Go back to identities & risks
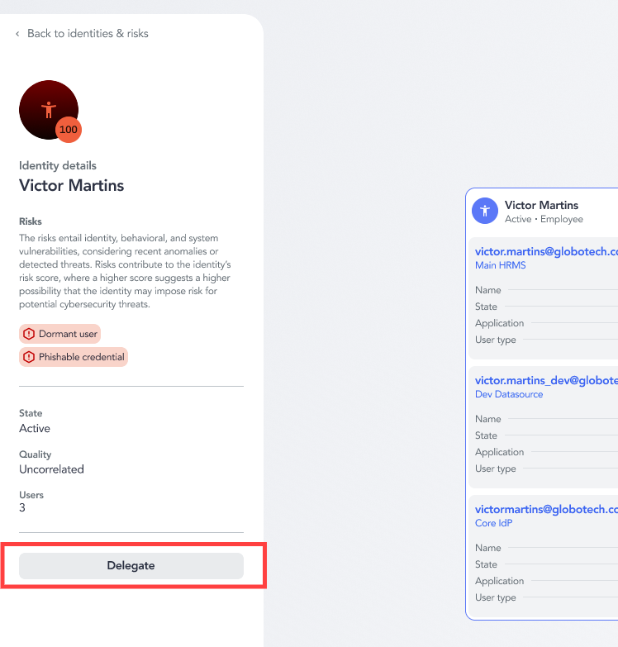The width and height of the screenshot is (618, 647). pyautogui.click(x=88, y=33)
